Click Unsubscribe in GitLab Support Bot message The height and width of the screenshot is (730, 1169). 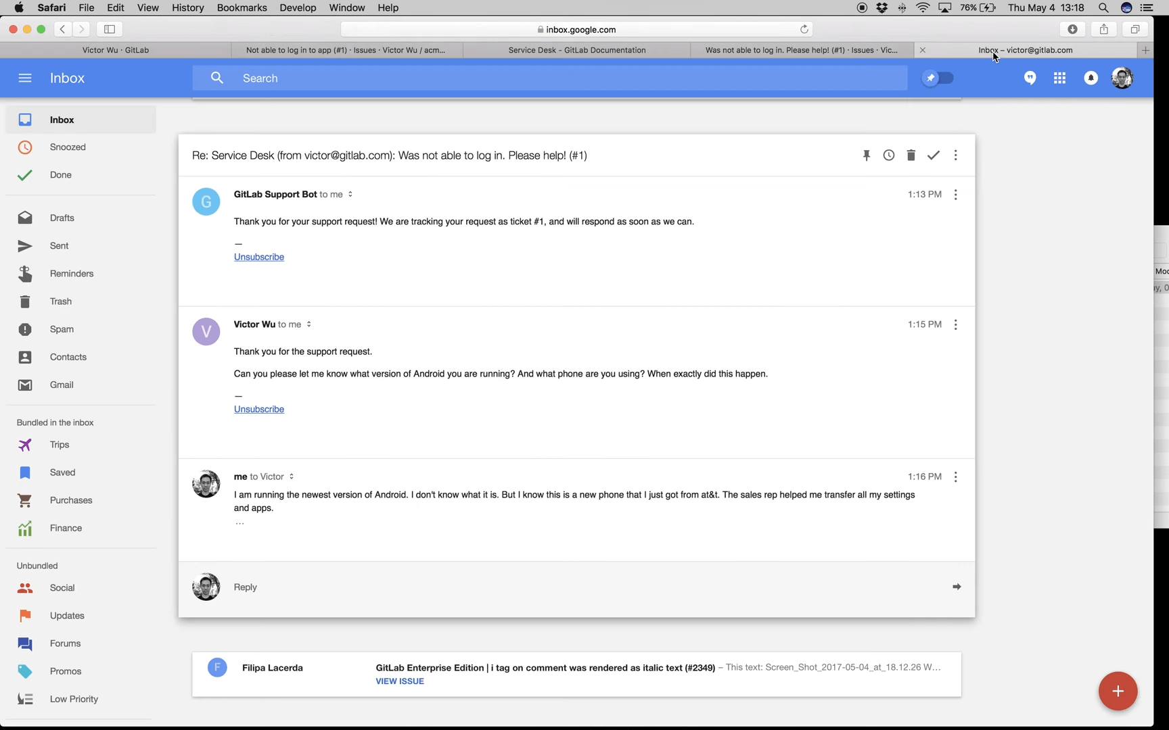pos(259,257)
